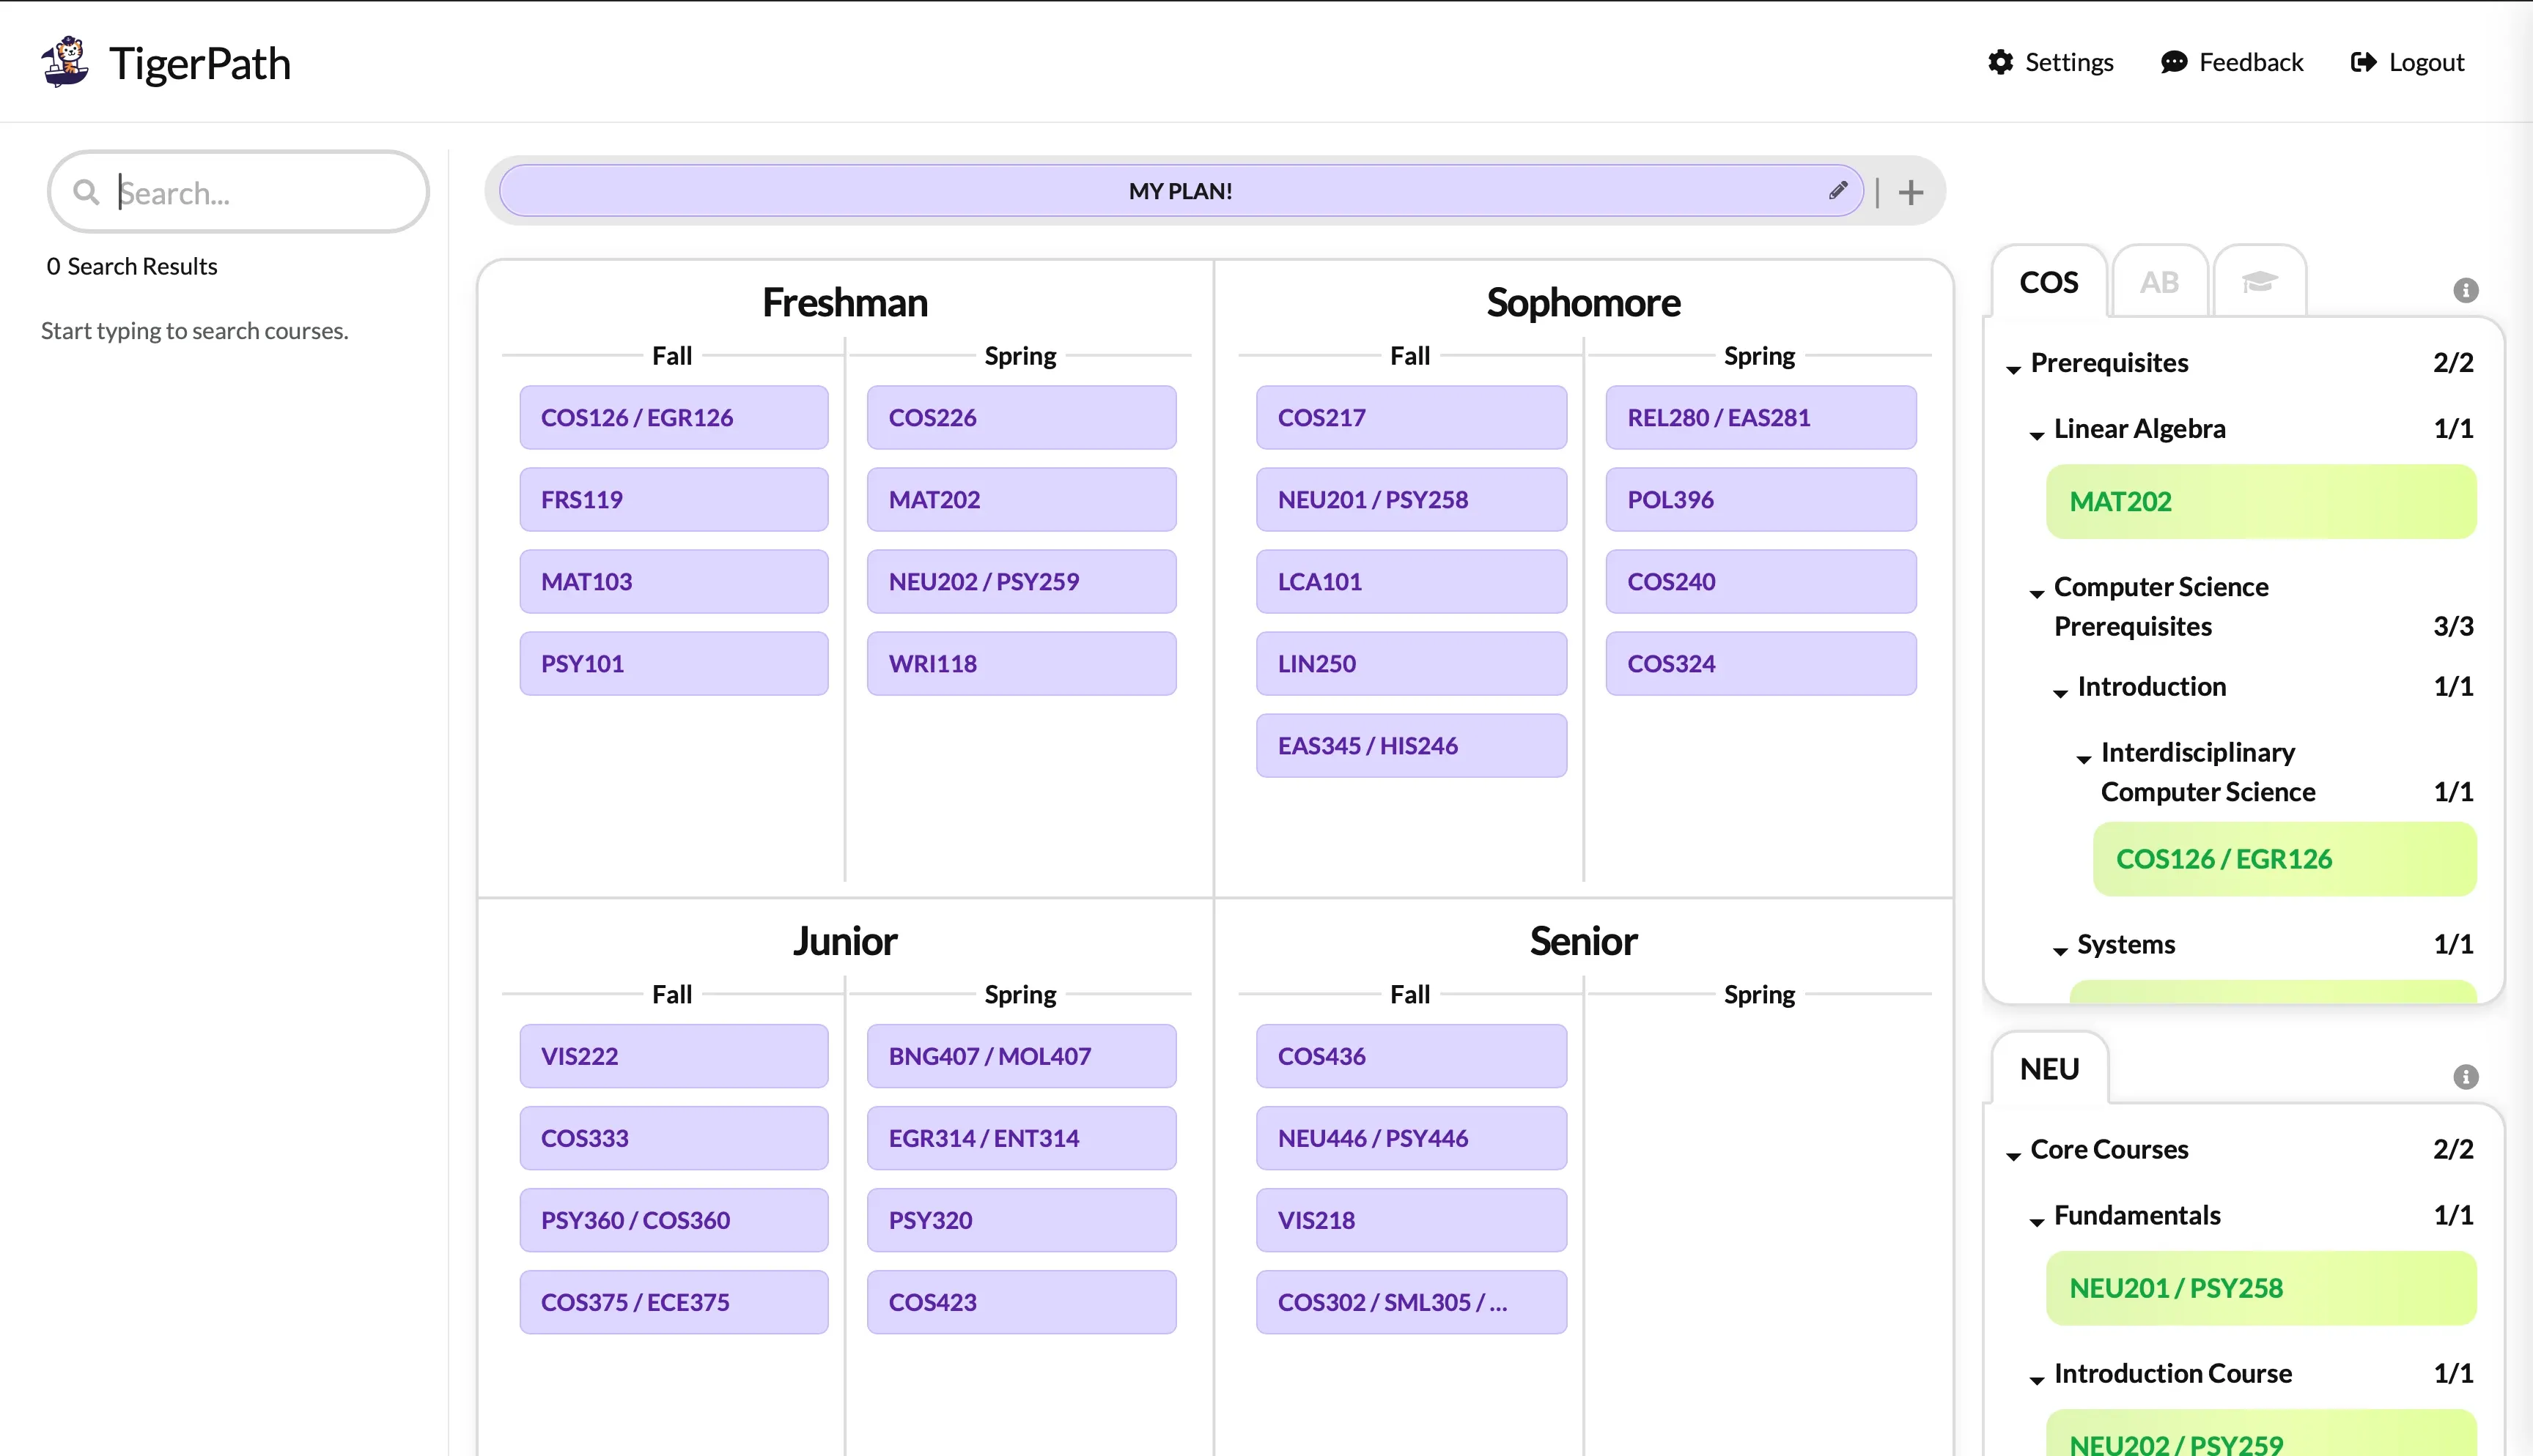Select the MY PLAN! plan tab
2533x1456 pixels.
click(x=1181, y=190)
